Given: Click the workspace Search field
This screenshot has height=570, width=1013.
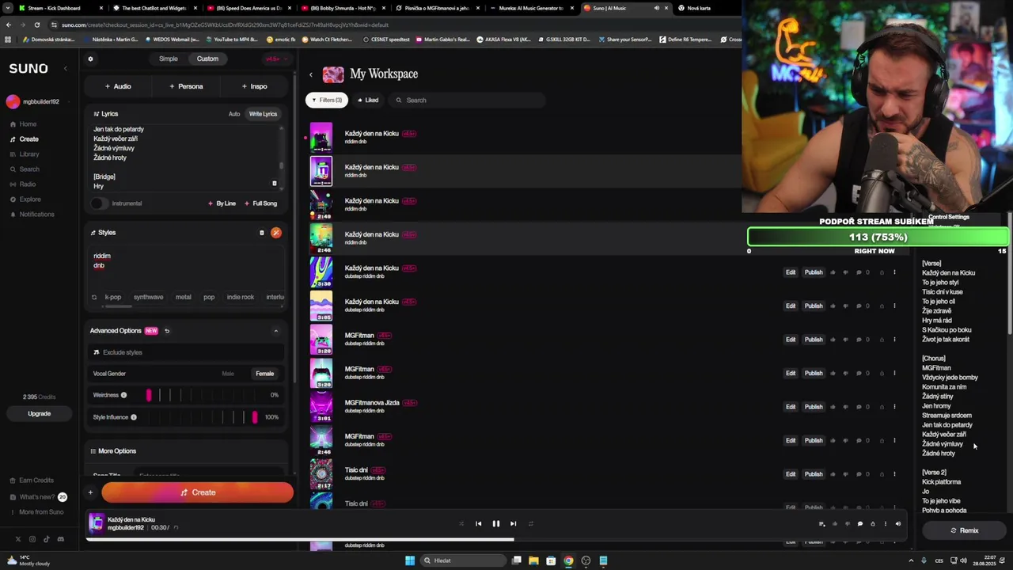Looking at the screenshot, I should point(466,101).
